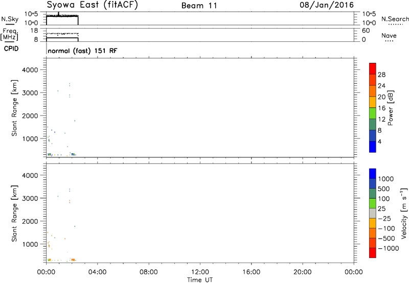Click the "20" tick on the power colorbar
Viewport: 409px width, 283px height.
(381, 97)
